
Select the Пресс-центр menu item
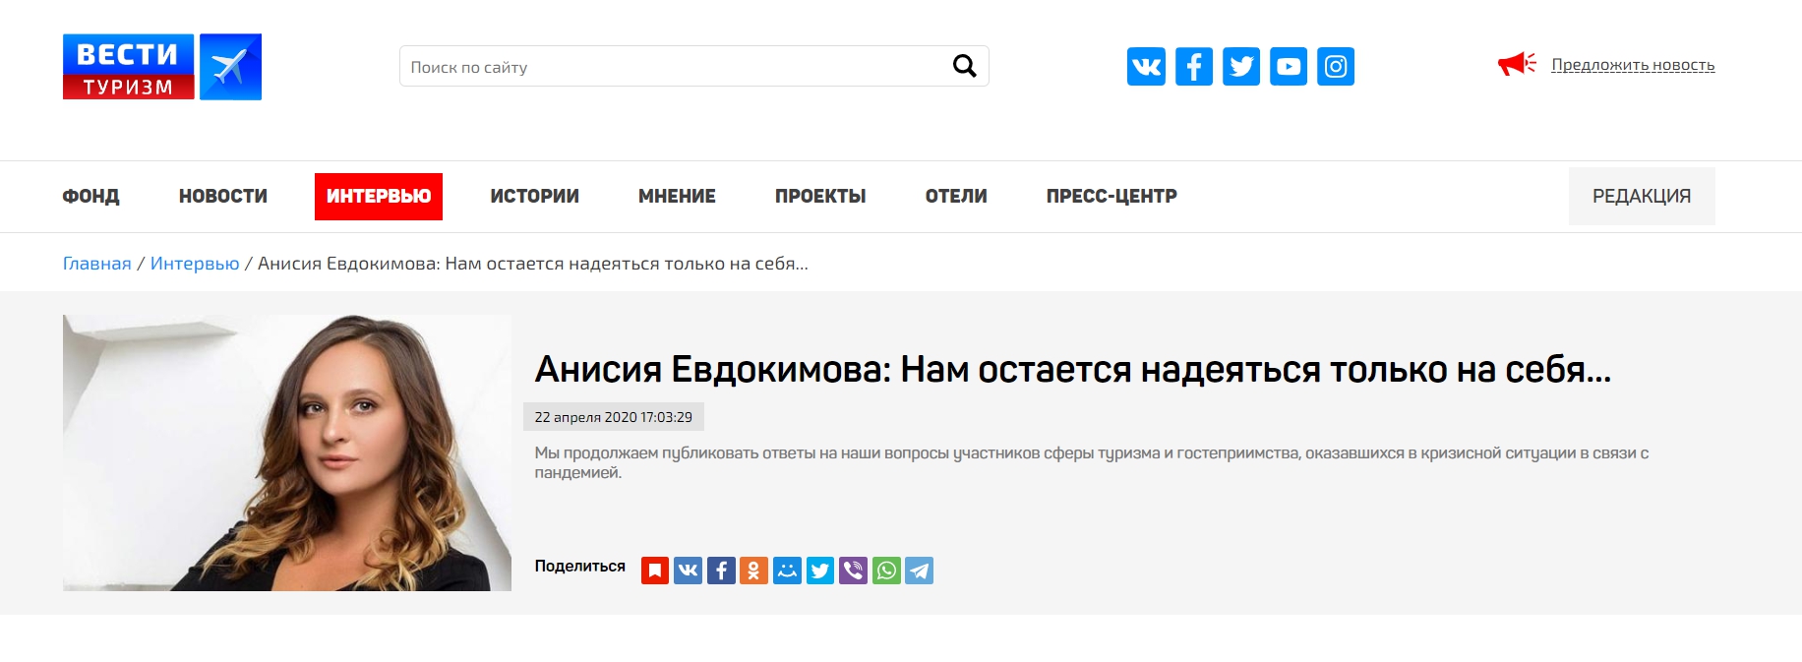pyautogui.click(x=1111, y=196)
